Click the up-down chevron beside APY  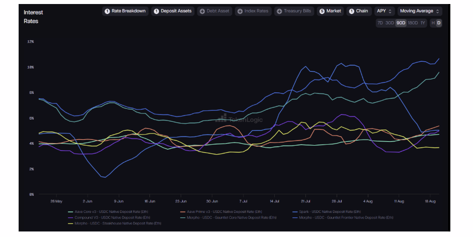390,12
